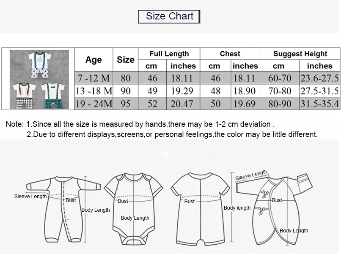Click the suggested height 60-70 cm cell
The height and width of the screenshot is (254, 341).
pyautogui.click(x=280, y=78)
